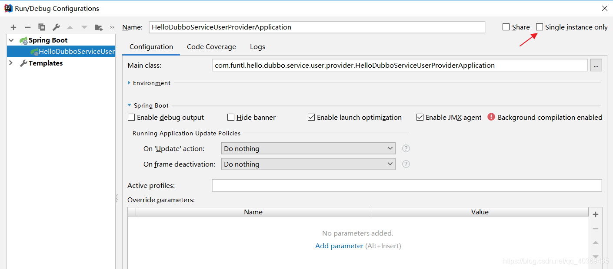Open the On frame deactivation dropdown

coord(308,164)
